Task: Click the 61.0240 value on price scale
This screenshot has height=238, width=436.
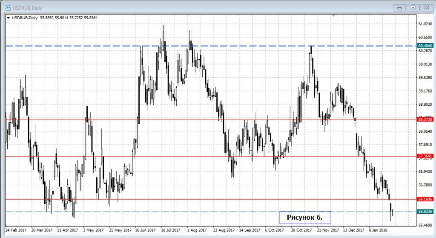Action: [426, 24]
